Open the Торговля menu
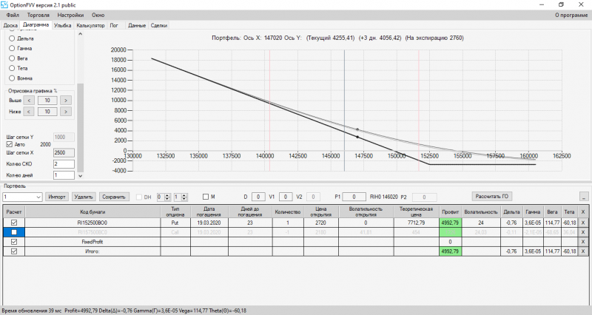 pos(38,15)
